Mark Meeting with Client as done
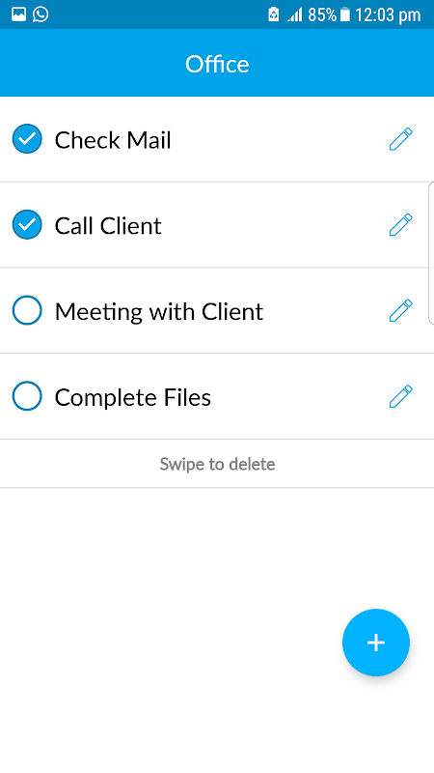 coord(27,310)
